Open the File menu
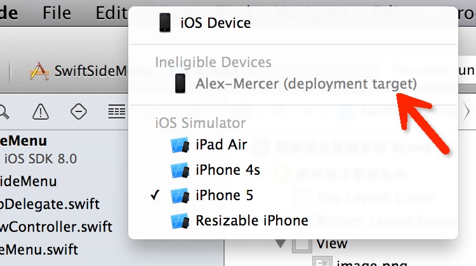The width and height of the screenshot is (476, 266). pyautogui.click(x=56, y=13)
